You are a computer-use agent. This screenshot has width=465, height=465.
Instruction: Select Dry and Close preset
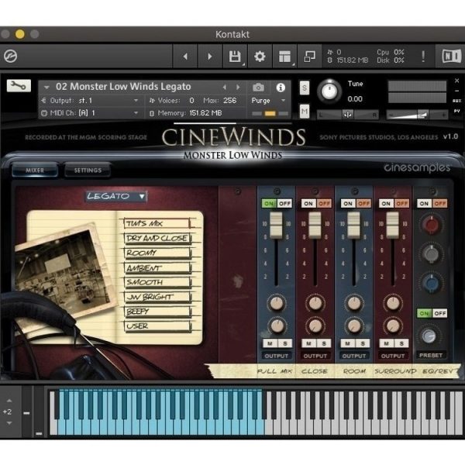coord(157,238)
